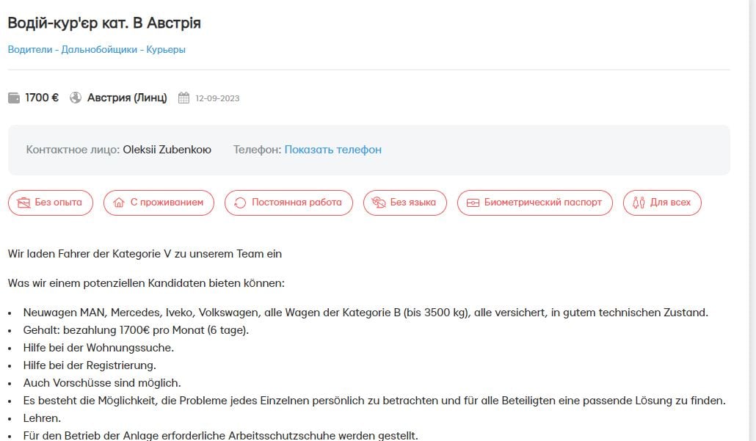The width and height of the screenshot is (756, 441).
Task: Click the circular arrow icon in Постоянная работа
Action: point(240,203)
